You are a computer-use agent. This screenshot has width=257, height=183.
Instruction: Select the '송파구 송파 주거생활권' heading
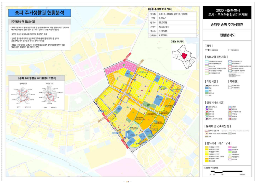click(x=227, y=25)
